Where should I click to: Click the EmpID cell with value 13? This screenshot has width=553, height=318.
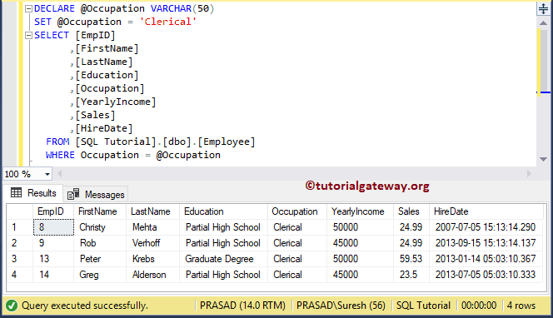(53, 259)
